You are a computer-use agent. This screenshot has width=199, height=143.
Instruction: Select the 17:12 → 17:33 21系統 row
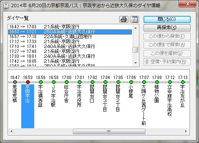(x=70, y=42)
